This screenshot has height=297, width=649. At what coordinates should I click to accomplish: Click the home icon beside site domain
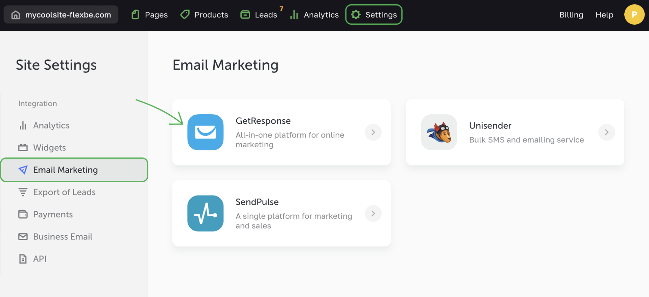pos(16,15)
